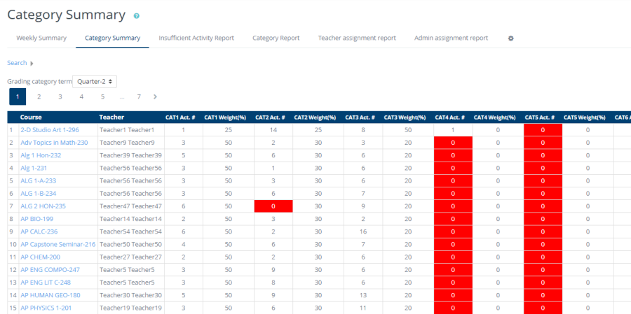Open the settings gear tab icon
Screen dimensions: 631x314
coord(510,38)
